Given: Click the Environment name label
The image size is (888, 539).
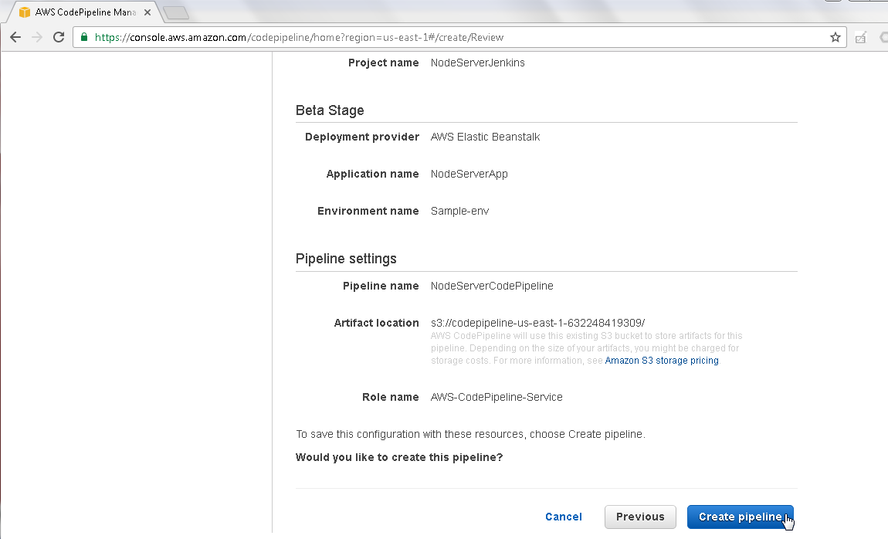Looking at the screenshot, I should tap(368, 211).
